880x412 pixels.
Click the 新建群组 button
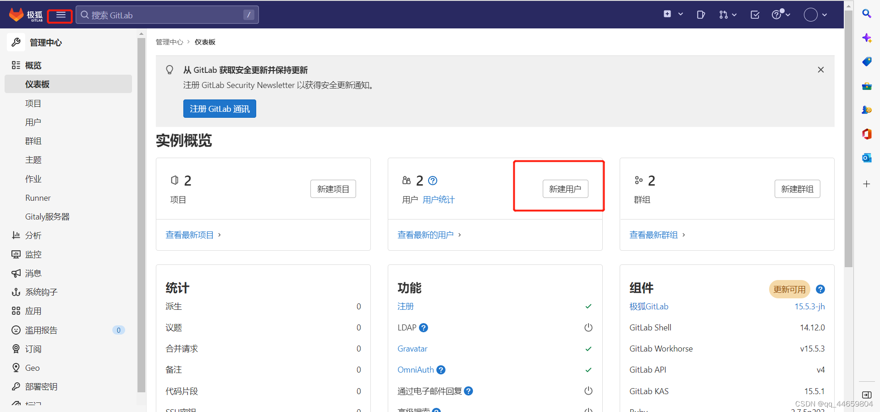(797, 189)
